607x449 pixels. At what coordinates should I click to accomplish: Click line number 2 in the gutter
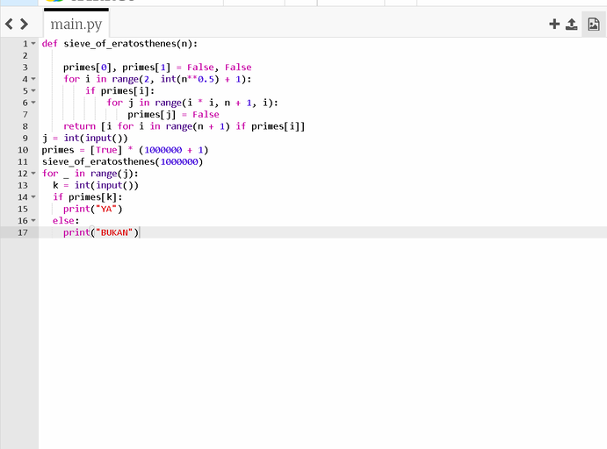click(25, 55)
